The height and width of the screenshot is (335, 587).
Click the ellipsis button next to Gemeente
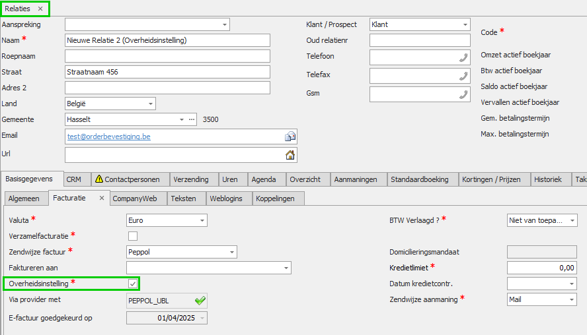click(x=192, y=119)
